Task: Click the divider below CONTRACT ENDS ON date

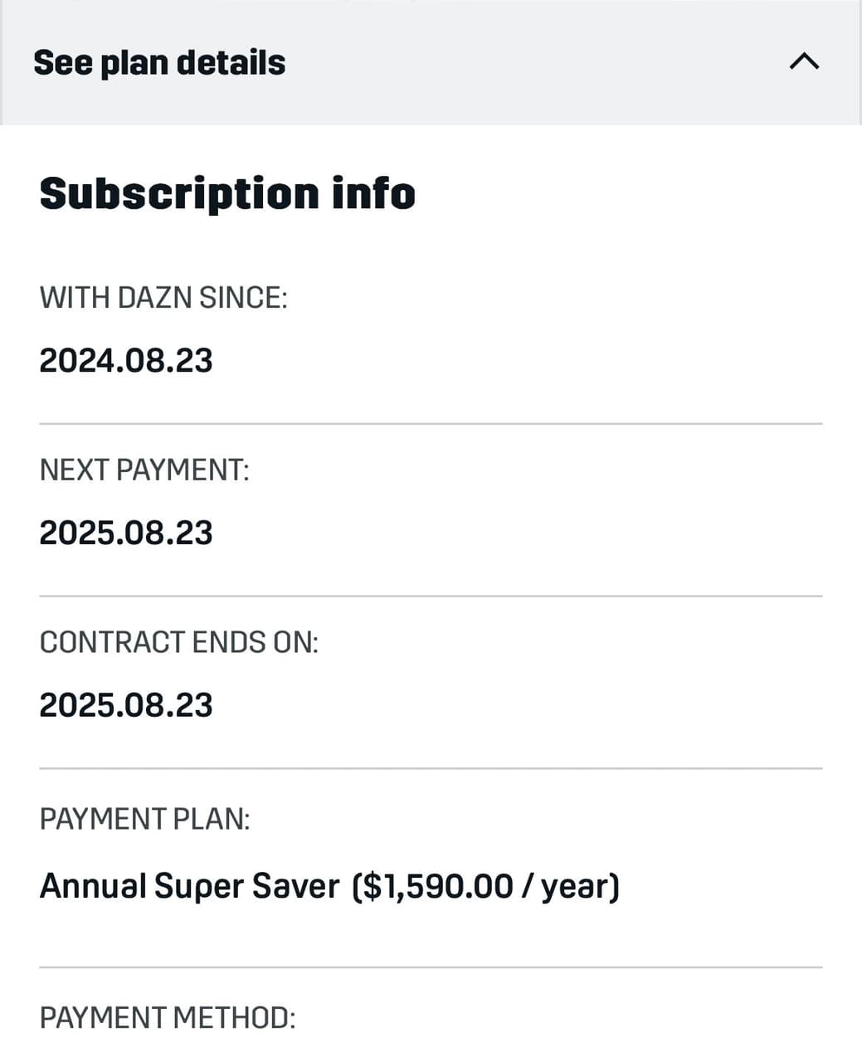Action: [431, 769]
